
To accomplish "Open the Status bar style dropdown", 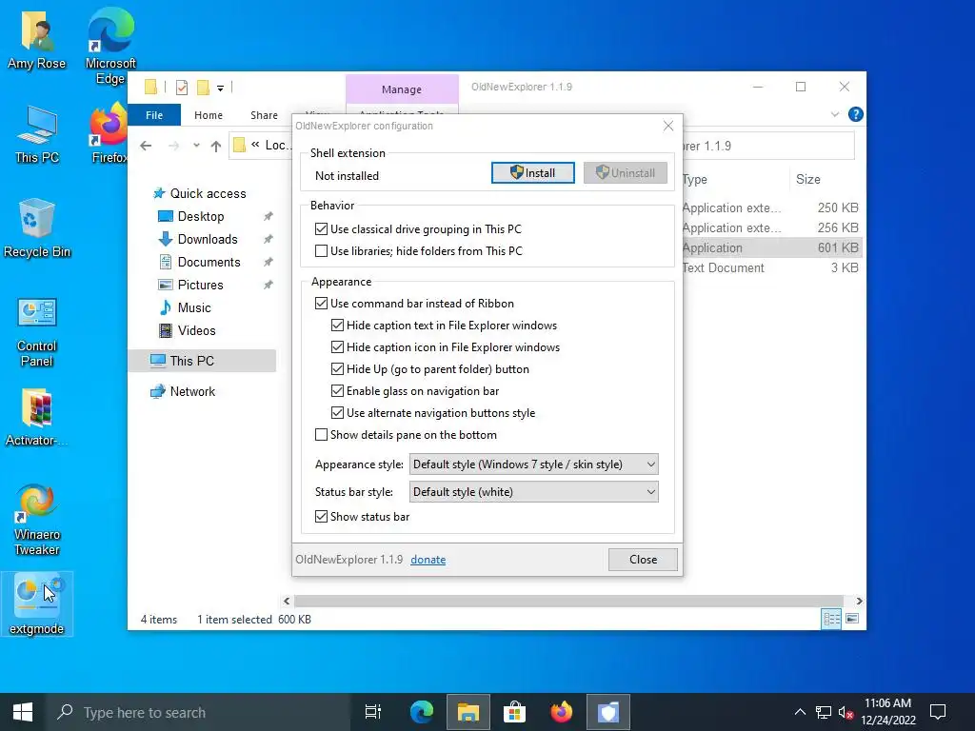I will pos(533,492).
